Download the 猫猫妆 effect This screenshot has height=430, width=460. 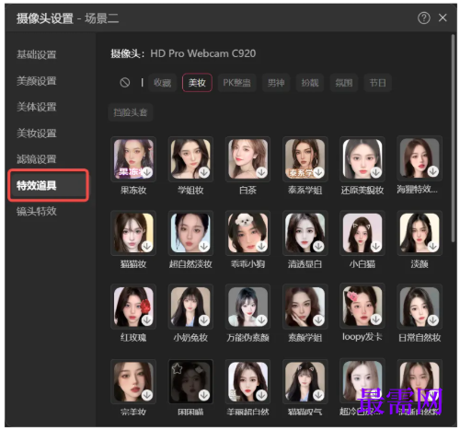(147, 246)
